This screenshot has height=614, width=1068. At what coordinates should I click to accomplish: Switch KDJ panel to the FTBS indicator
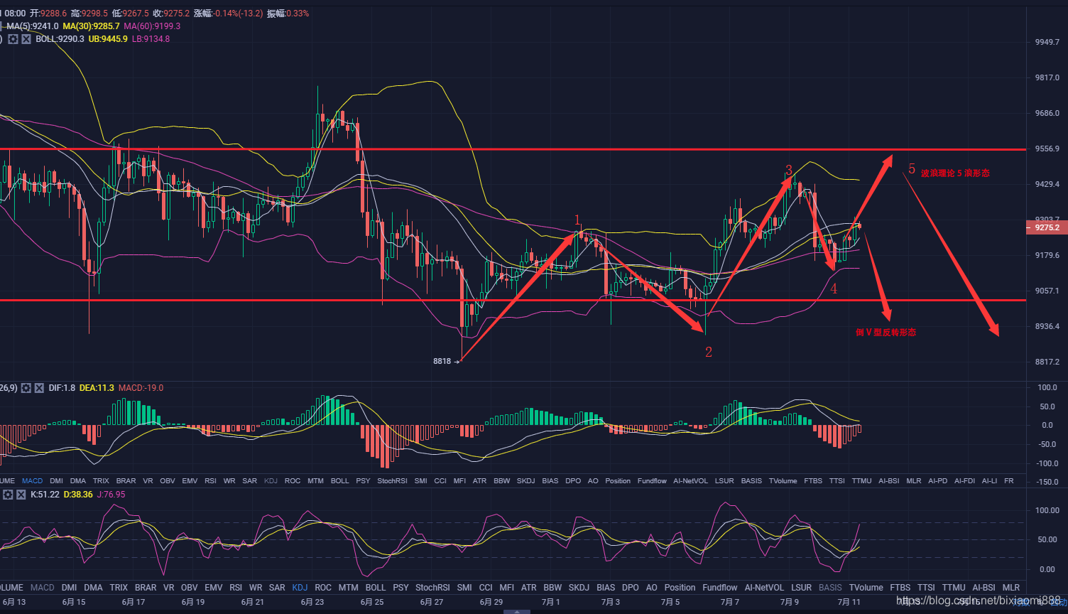coord(900,588)
